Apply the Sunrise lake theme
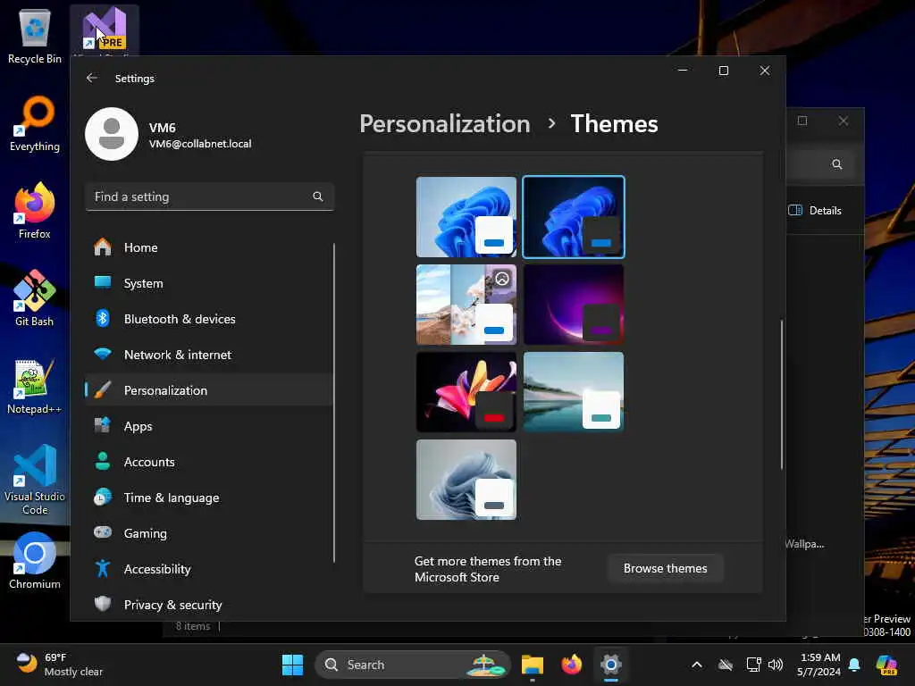This screenshot has width=915, height=686. (x=574, y=392)
